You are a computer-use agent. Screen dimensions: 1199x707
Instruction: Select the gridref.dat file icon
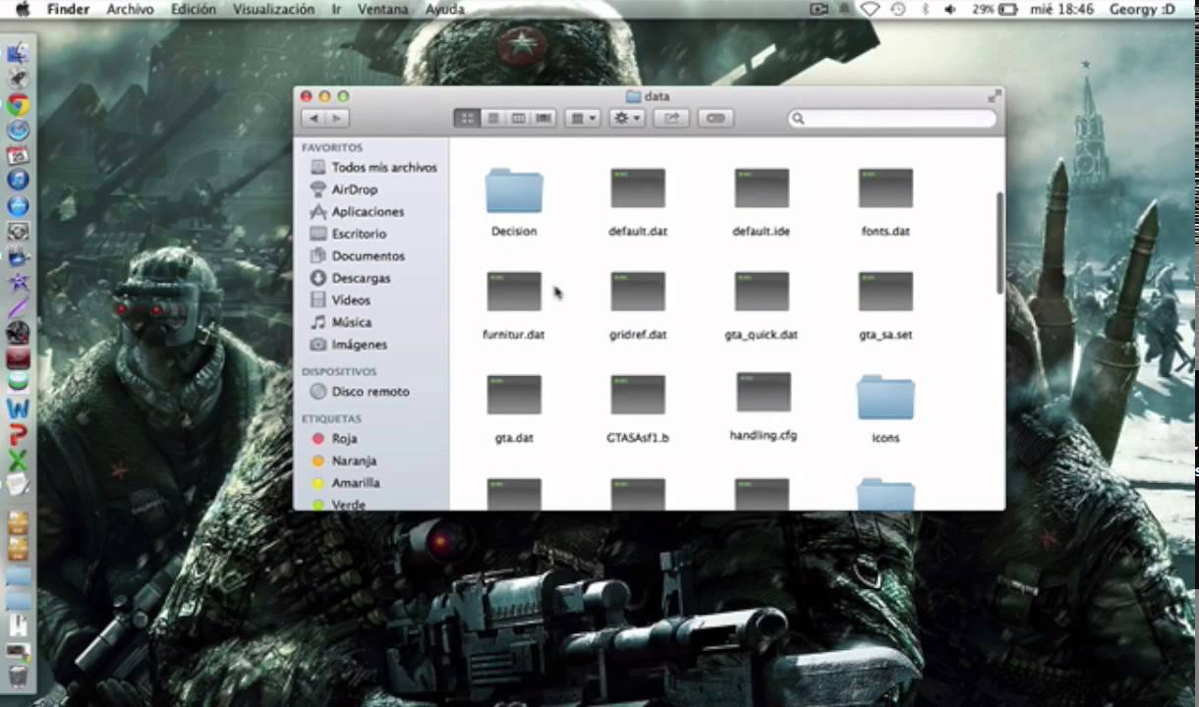click(x=638, y=292)
